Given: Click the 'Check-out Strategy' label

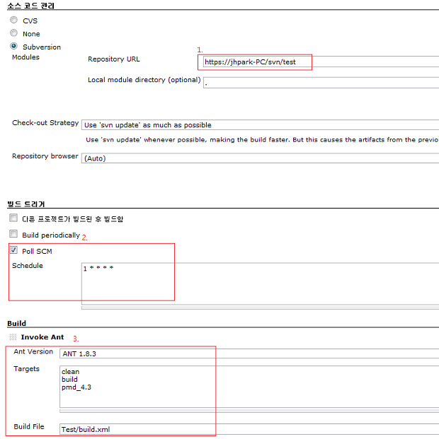Looking at the screenshot, I should point(45,123).
